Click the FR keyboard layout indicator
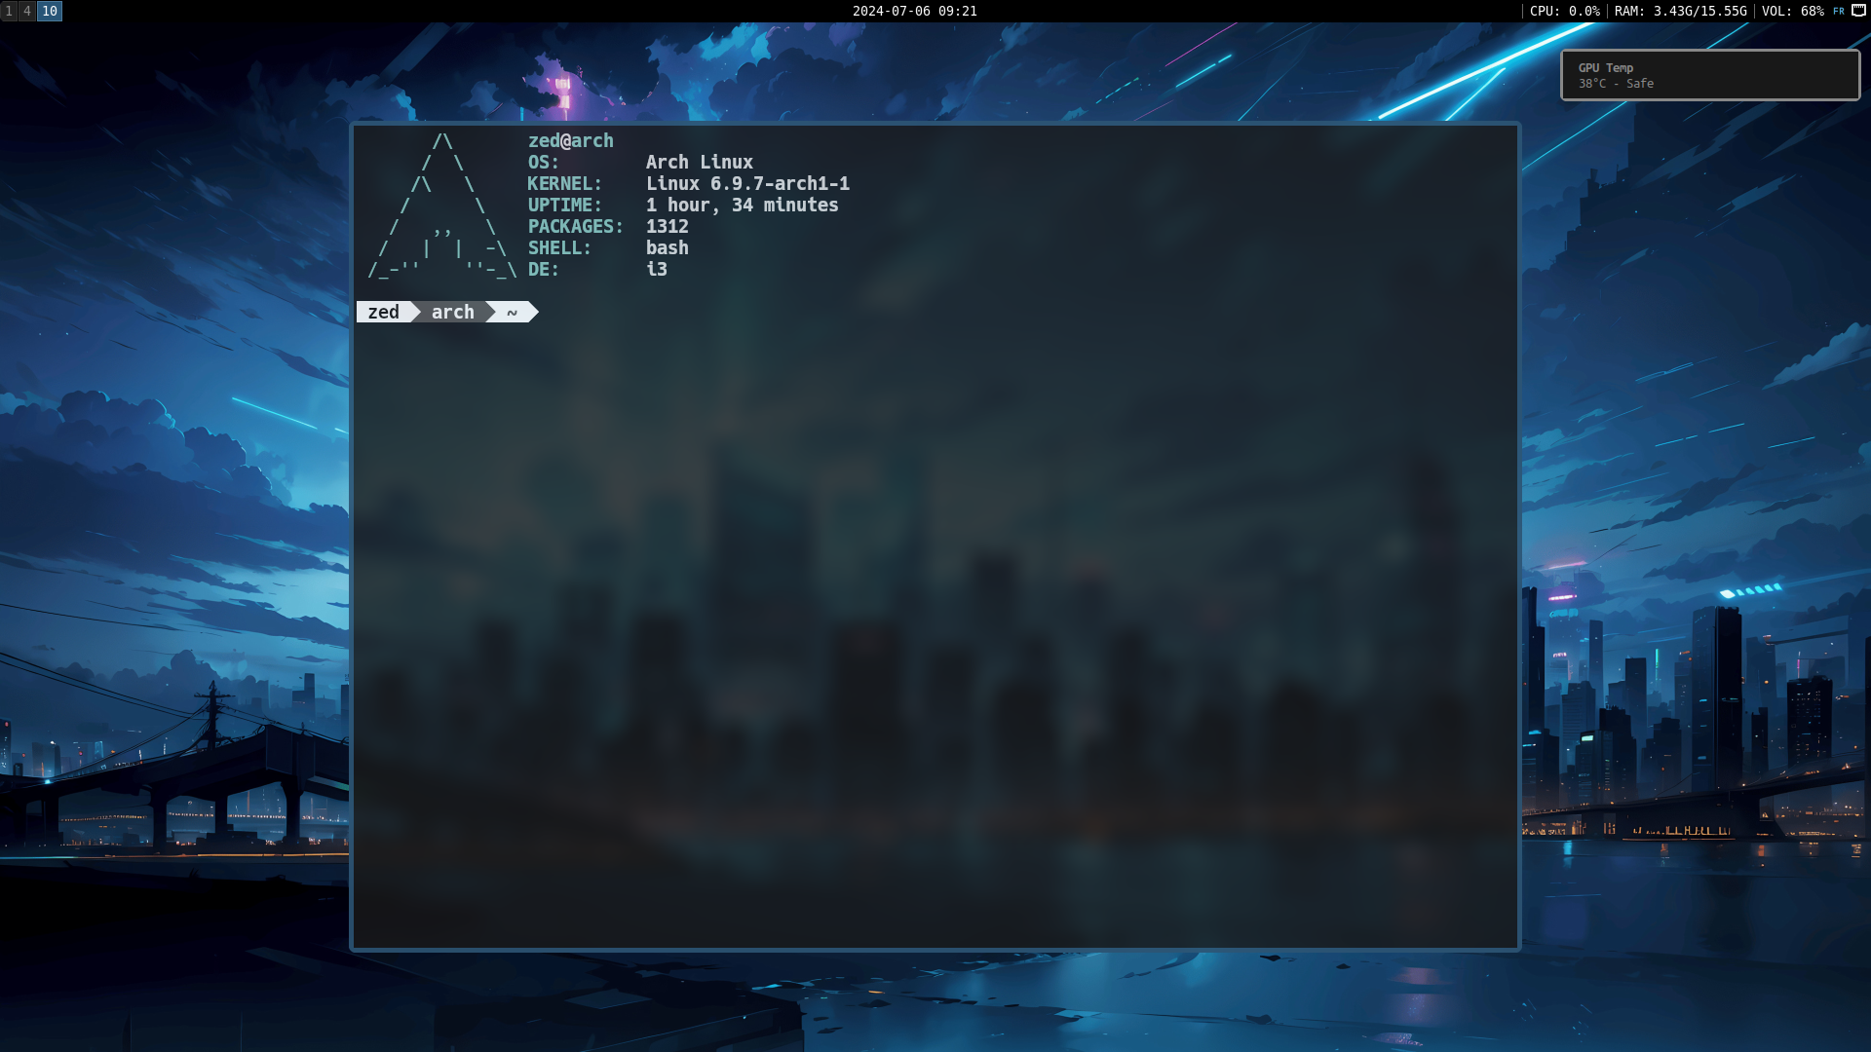Viewport: 1871px width, 1052px height. pyautogui.click(x=1839, y=11)
